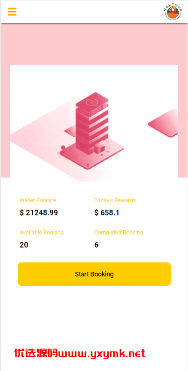Screen dimensions: 188x371
Task: Click the pink banner area above illustration
Action: click(x=94, y=44)
